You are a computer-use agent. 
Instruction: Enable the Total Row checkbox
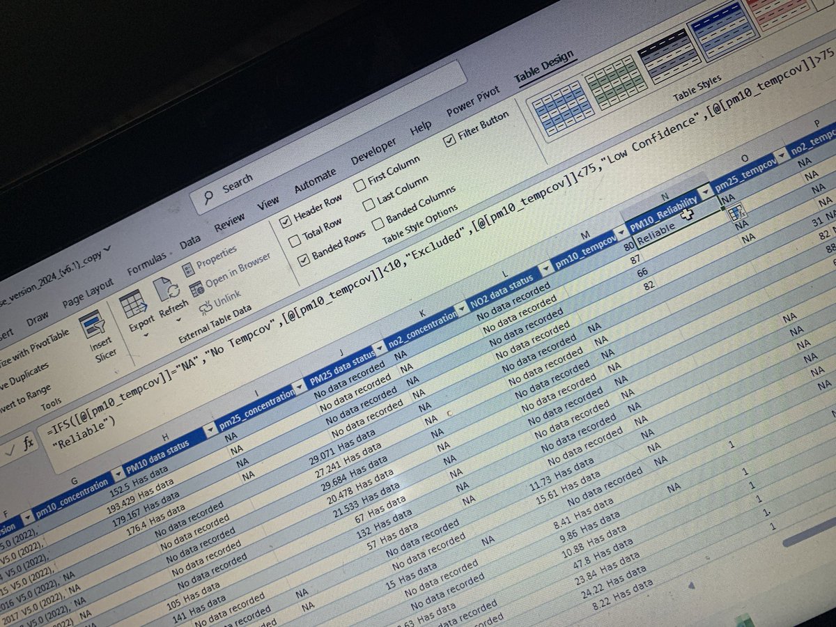pyautogui.click(x=294, y=241)
